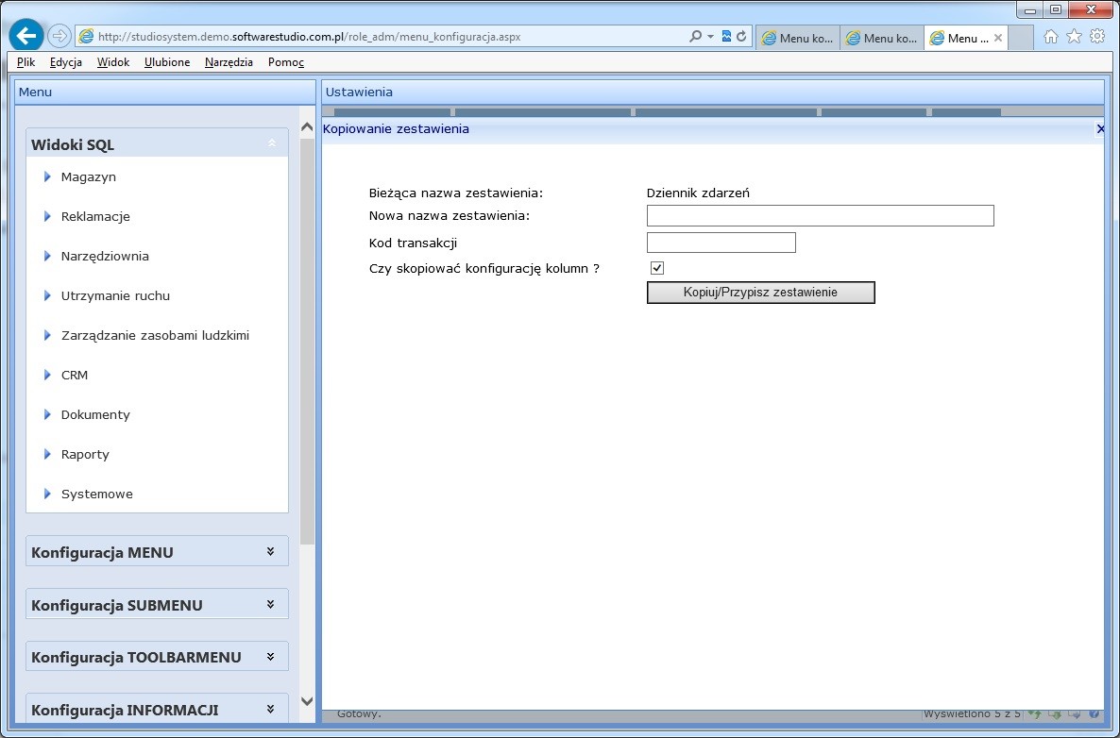Open the Pomoc menu
The height and width of the screenshot is (738, 1120).
286,62
